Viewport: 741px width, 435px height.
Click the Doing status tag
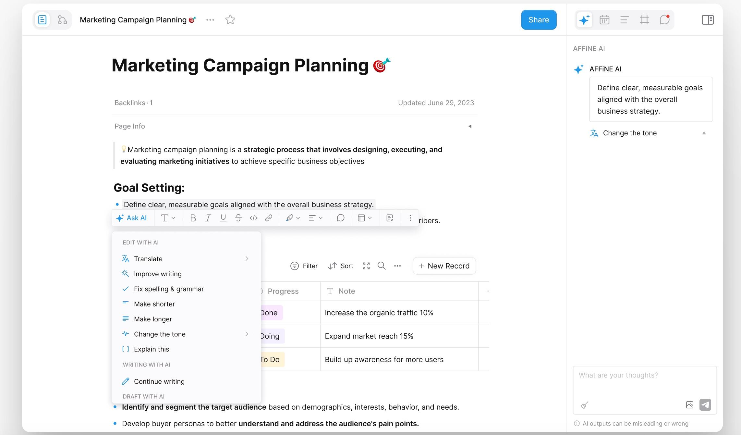click(x=272, y=336)
